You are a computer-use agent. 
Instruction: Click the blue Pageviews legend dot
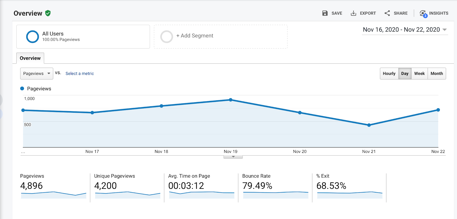click(x=22, y=89)
